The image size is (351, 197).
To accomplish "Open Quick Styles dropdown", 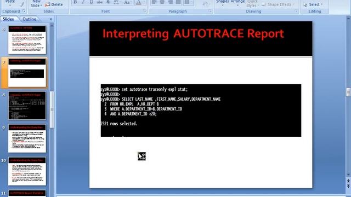I will [x=252, y=4].
